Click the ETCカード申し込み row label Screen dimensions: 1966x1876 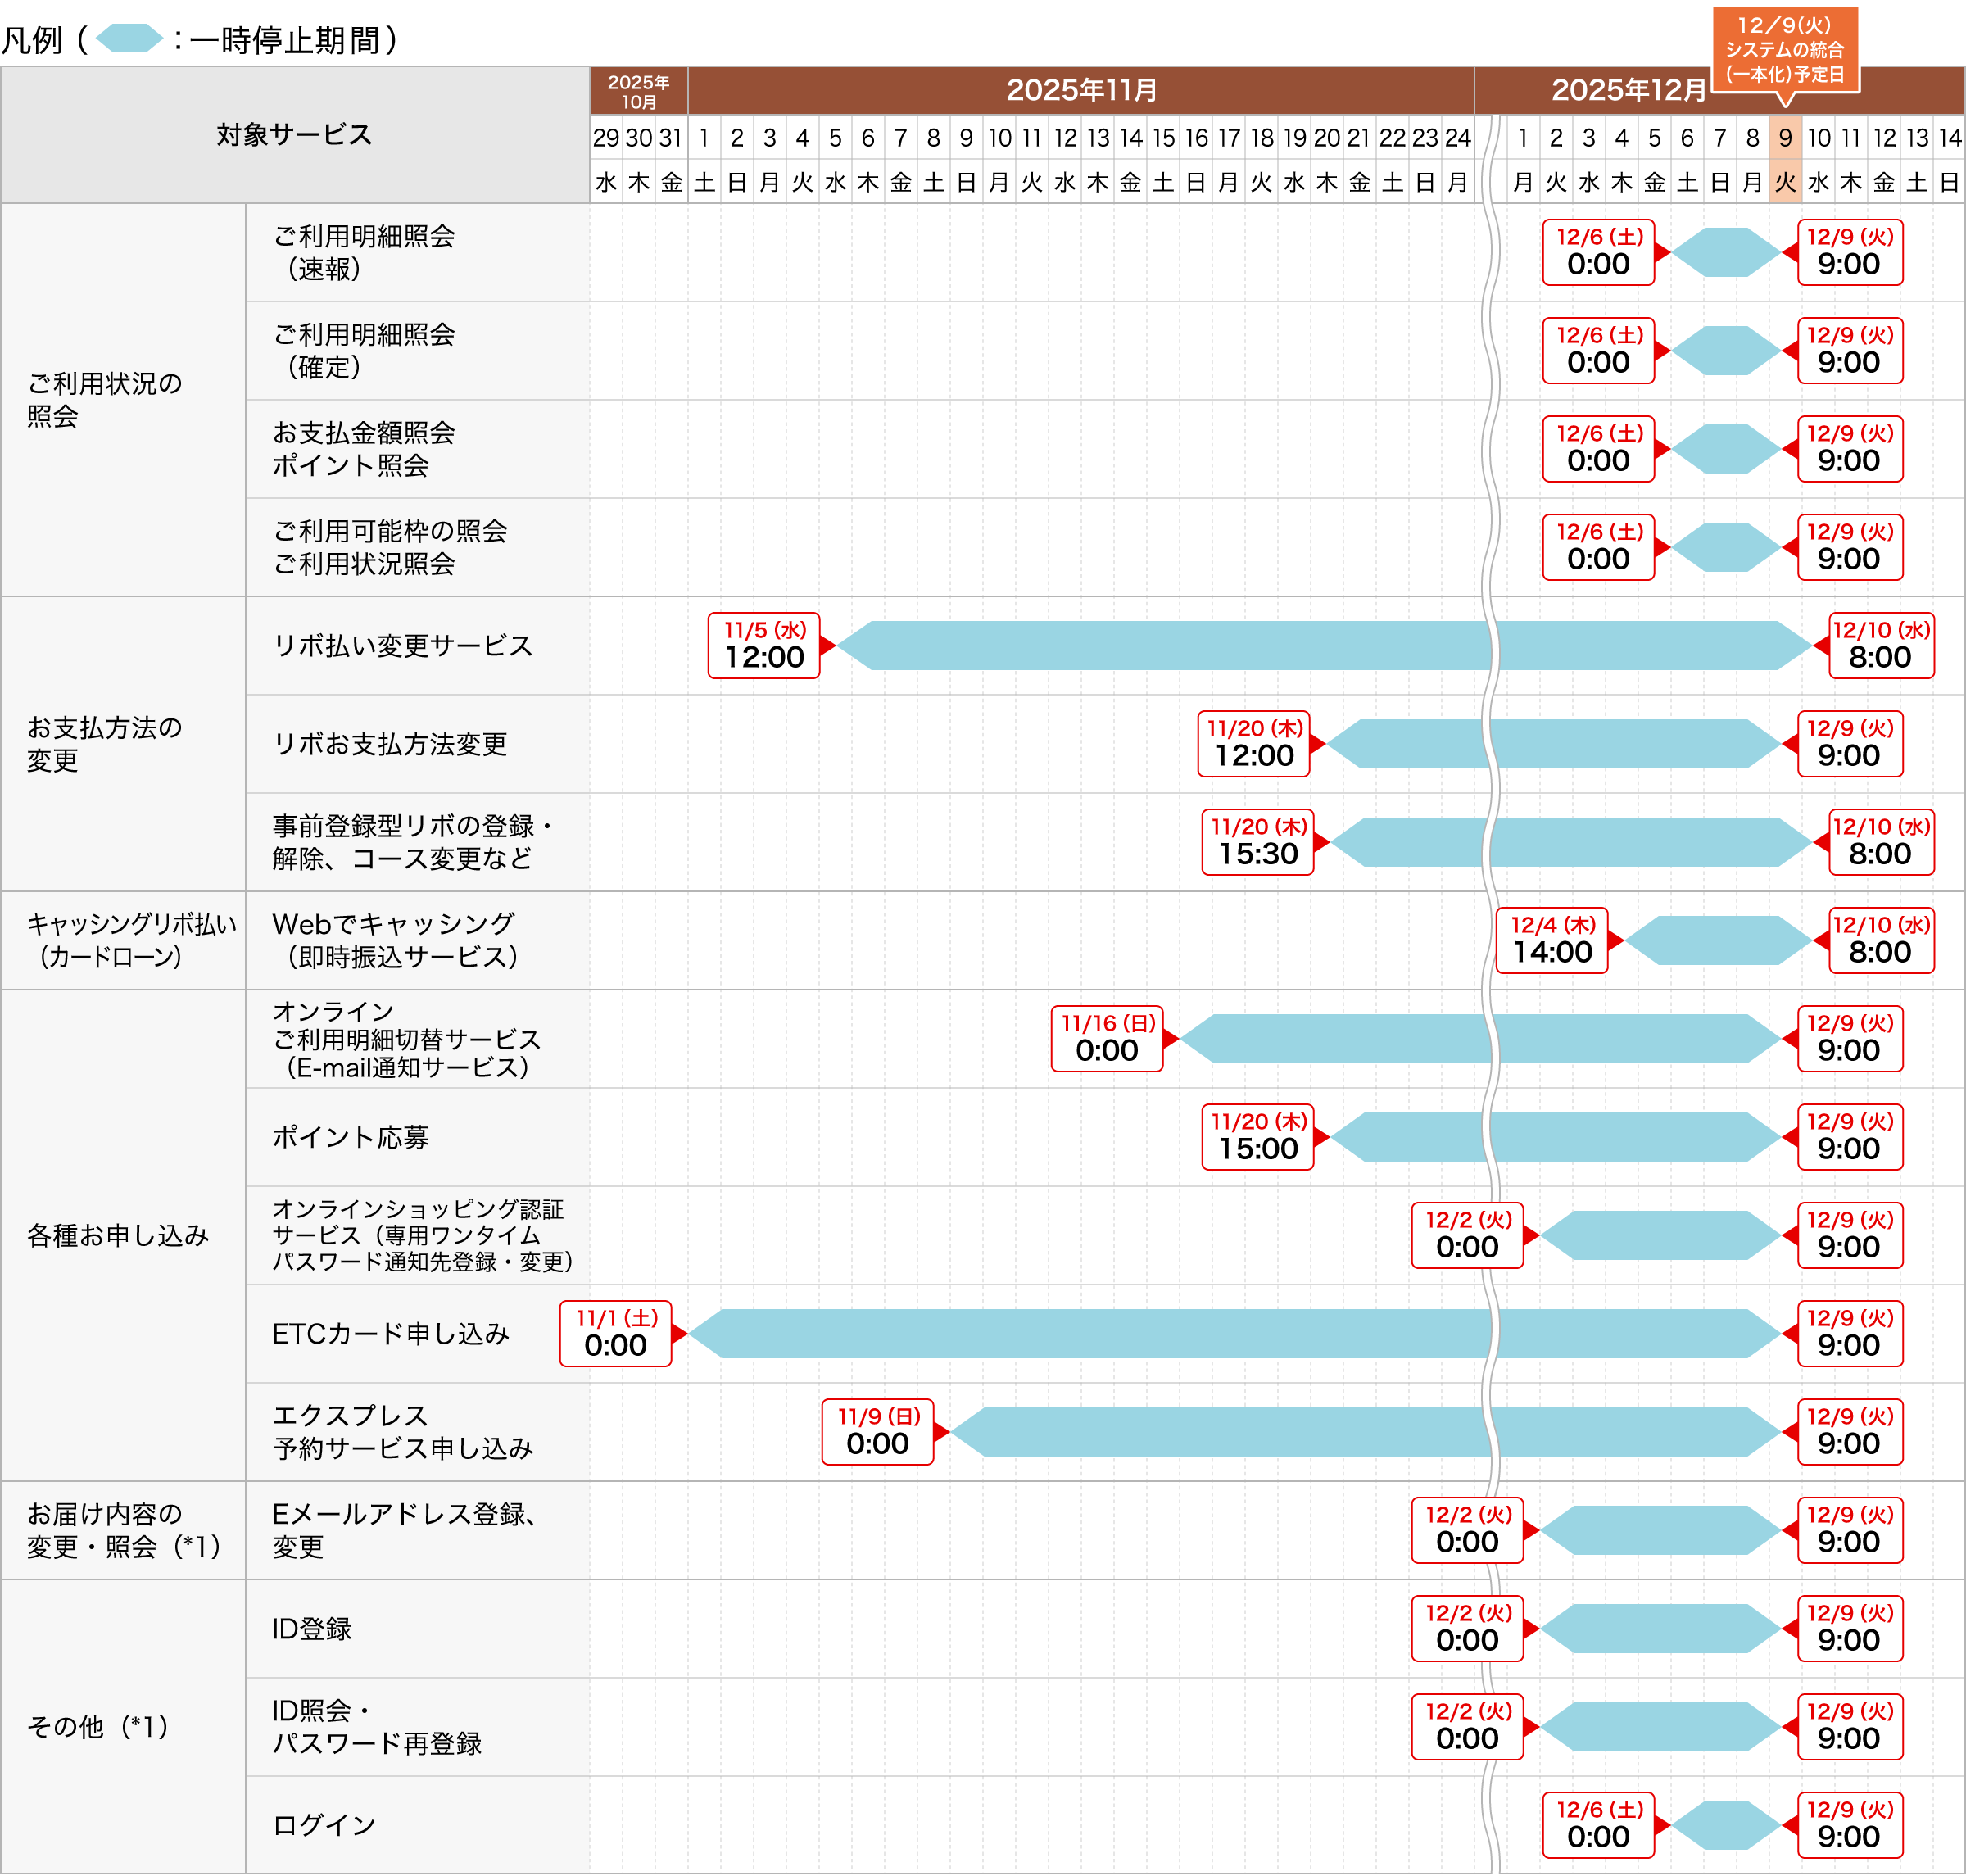(x=391, y=1333)
